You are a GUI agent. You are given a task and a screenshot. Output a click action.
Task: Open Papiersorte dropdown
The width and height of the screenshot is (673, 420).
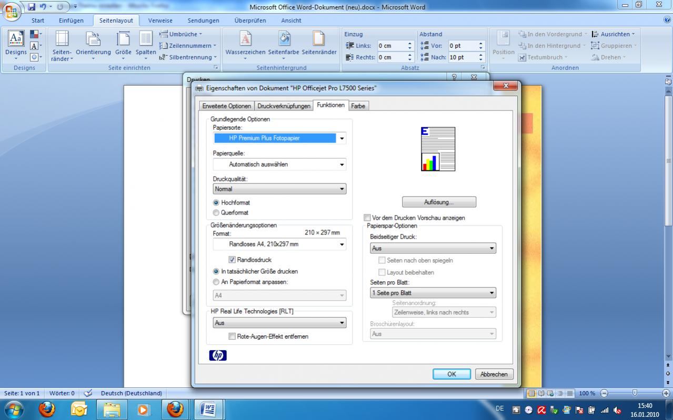click(279, 138)
